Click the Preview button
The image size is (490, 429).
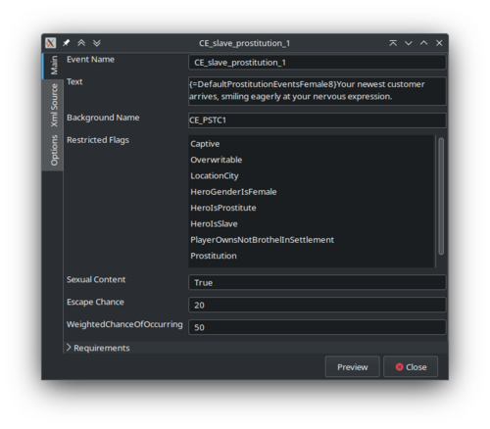(x=353, y=367)
